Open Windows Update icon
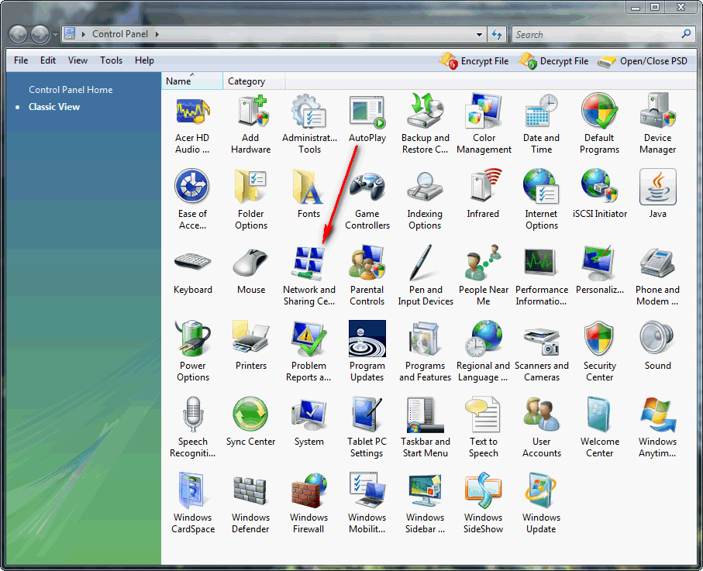This screenshot has width=703, height=571. tap(541, 490)
